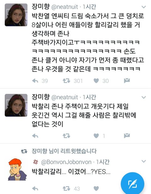Send first tweet via direct message envelope
Screen dimensions: 151x194
[x=127, y=81]
